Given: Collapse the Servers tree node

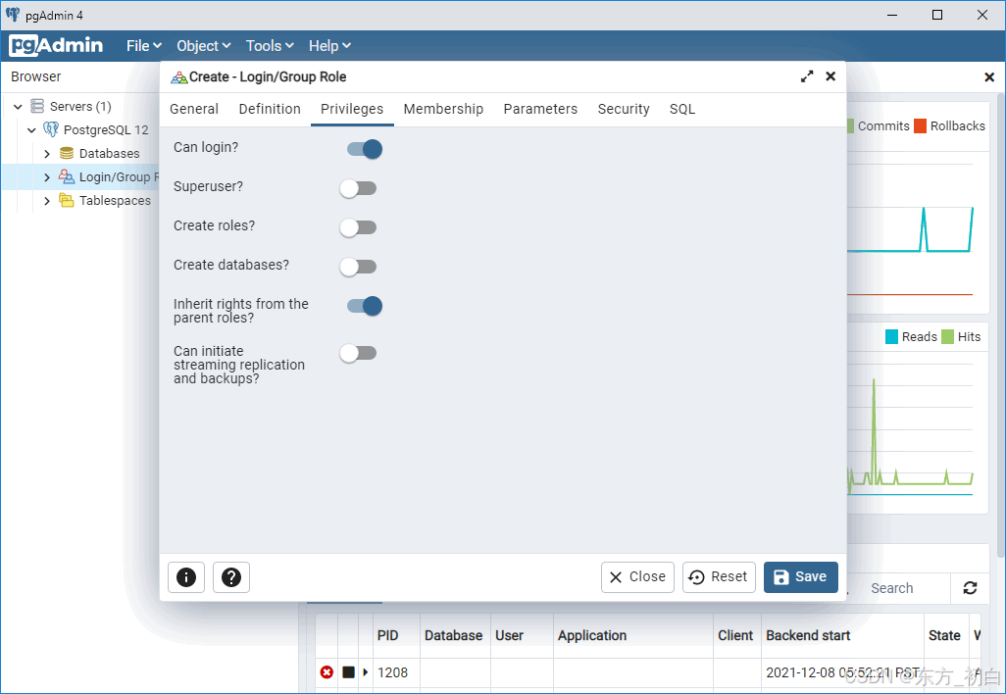Looking at the screenshot, I should [x=17, y=106].
